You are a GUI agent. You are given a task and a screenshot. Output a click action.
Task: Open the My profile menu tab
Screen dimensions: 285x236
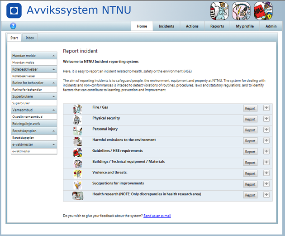[x=245, y=26]
